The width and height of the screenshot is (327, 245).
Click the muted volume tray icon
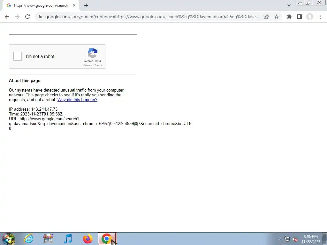coord(295,239)
